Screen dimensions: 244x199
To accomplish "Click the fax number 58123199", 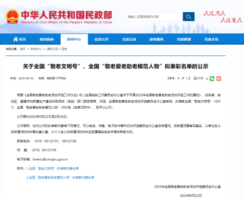I will (x=49, y=150).
